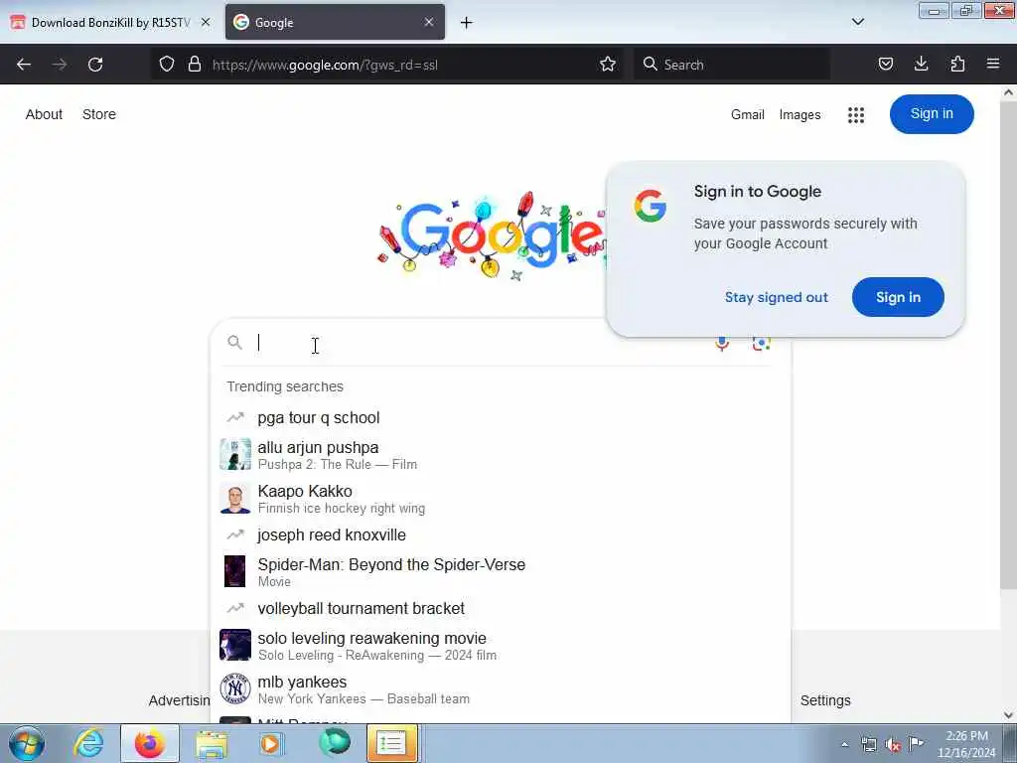
Task: Click the top-right Sign in button
Action: coord(932,114)
